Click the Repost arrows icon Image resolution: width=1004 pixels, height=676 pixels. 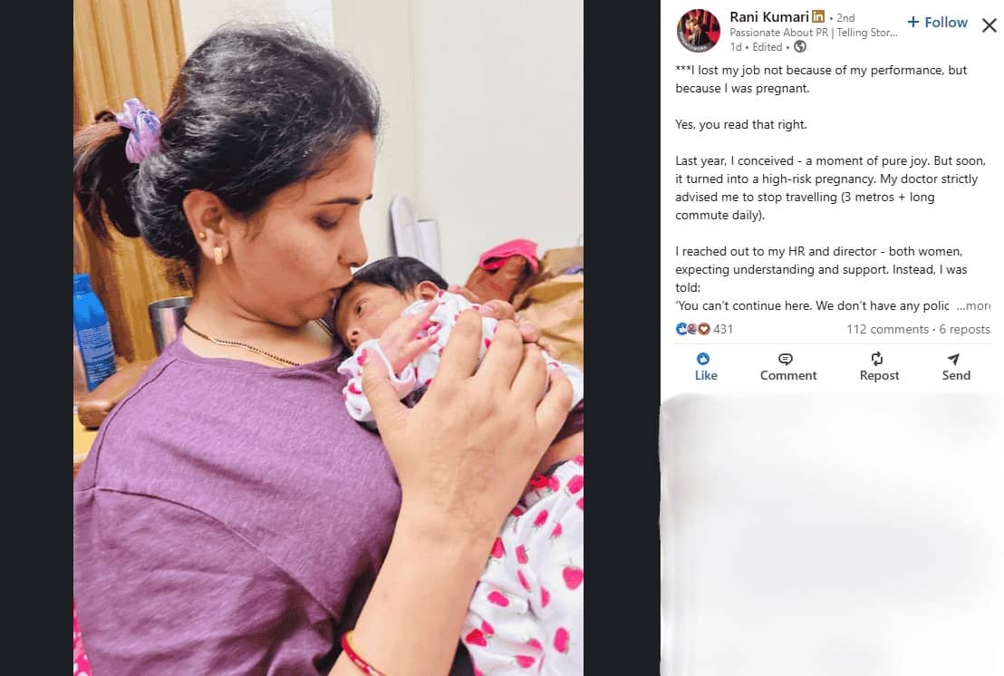click(877, 359)
